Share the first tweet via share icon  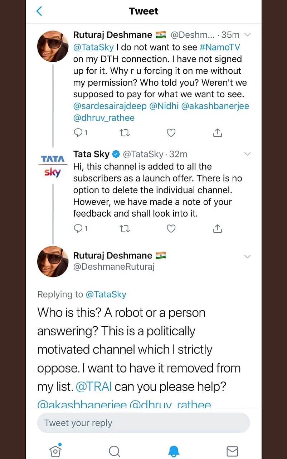(x=217, y=133)
